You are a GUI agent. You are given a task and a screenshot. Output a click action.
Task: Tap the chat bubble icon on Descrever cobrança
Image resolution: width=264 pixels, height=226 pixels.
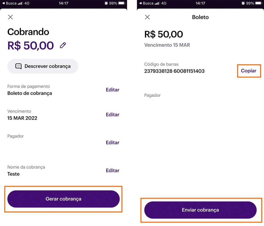point(18,66)
